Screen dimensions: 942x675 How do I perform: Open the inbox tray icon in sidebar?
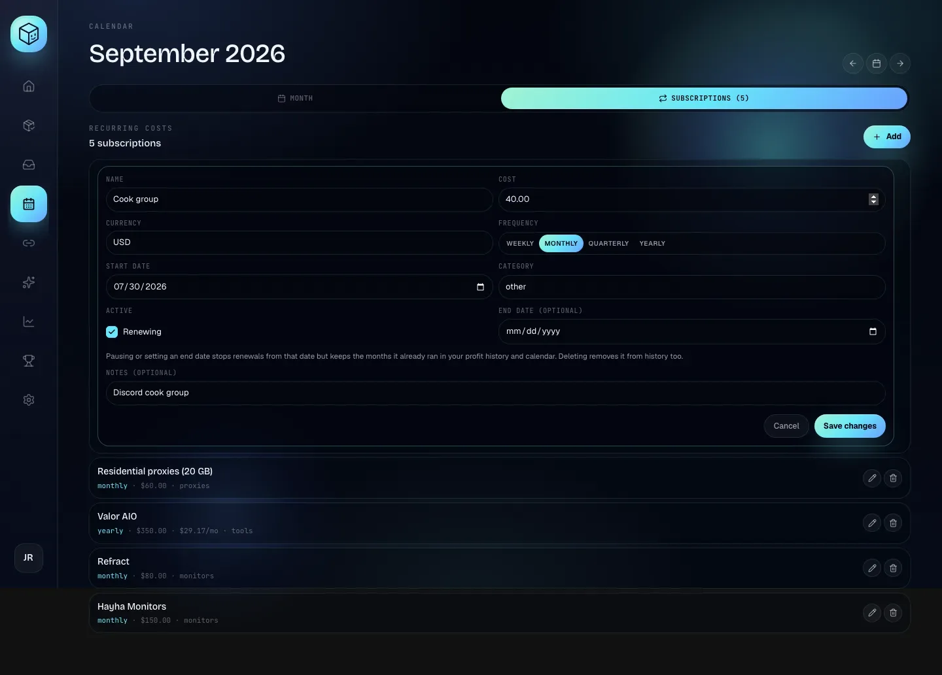(29, 165)
